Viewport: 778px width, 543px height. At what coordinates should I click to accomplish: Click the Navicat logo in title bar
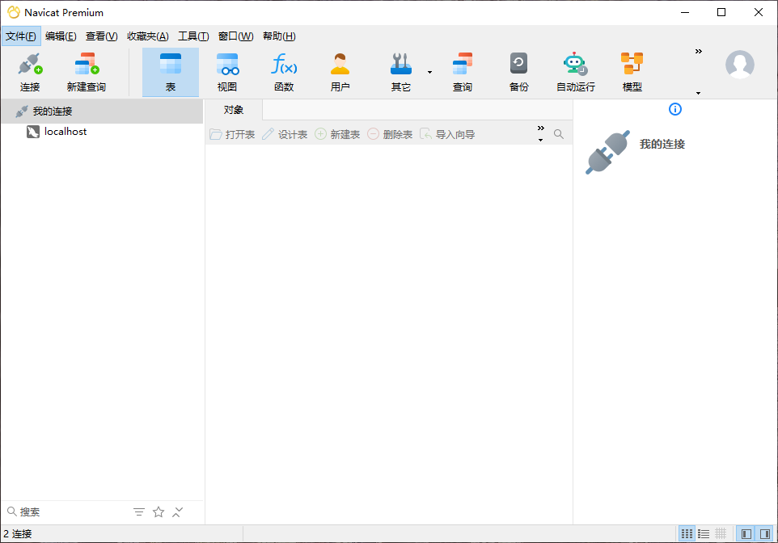point(14,12)
